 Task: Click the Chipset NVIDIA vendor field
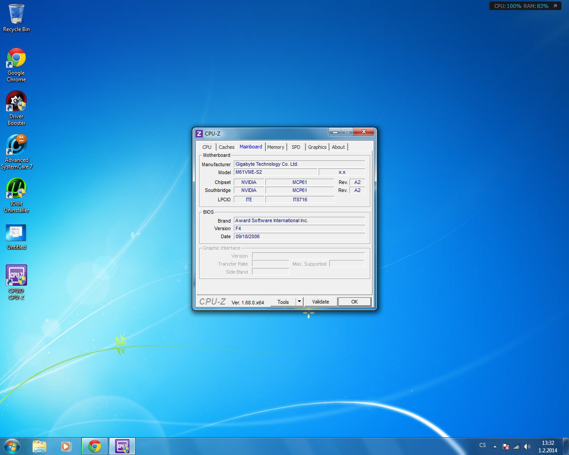point(249,182)
